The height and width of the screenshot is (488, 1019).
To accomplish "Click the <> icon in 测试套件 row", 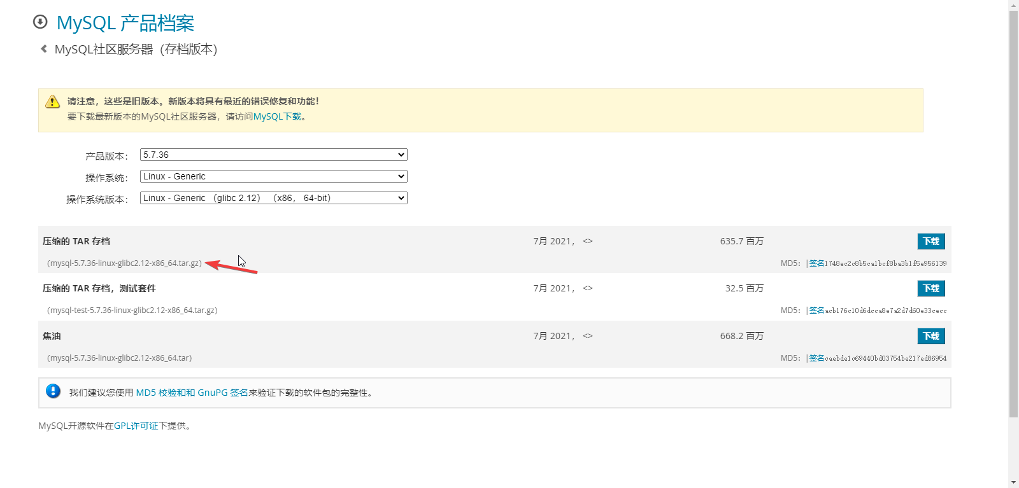I will click(588, 288).
